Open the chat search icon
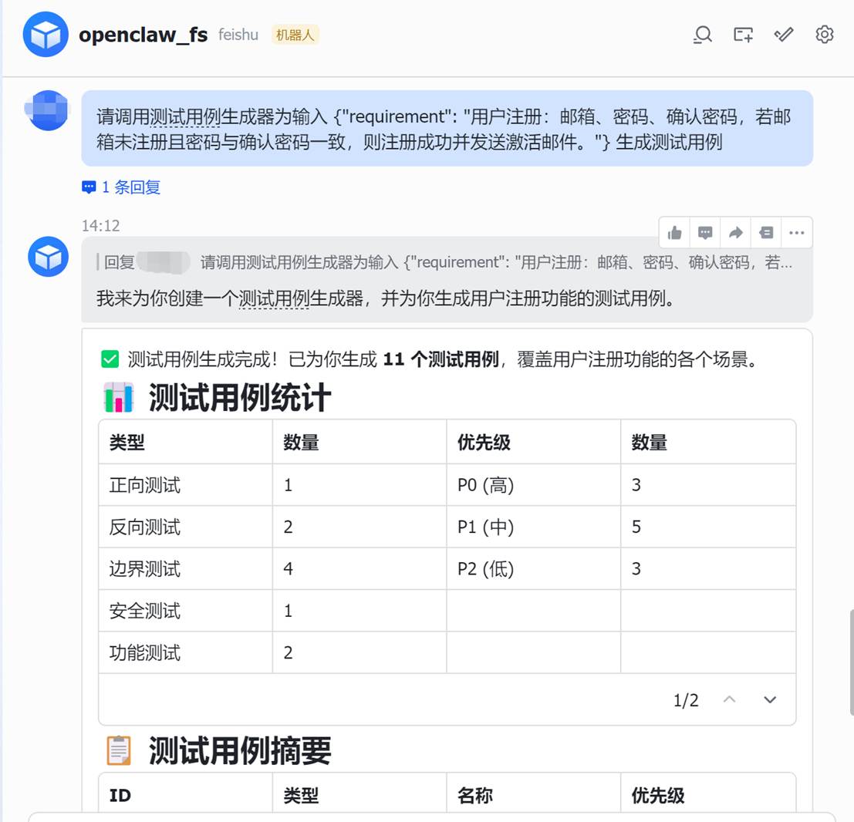 pos(703,35)
